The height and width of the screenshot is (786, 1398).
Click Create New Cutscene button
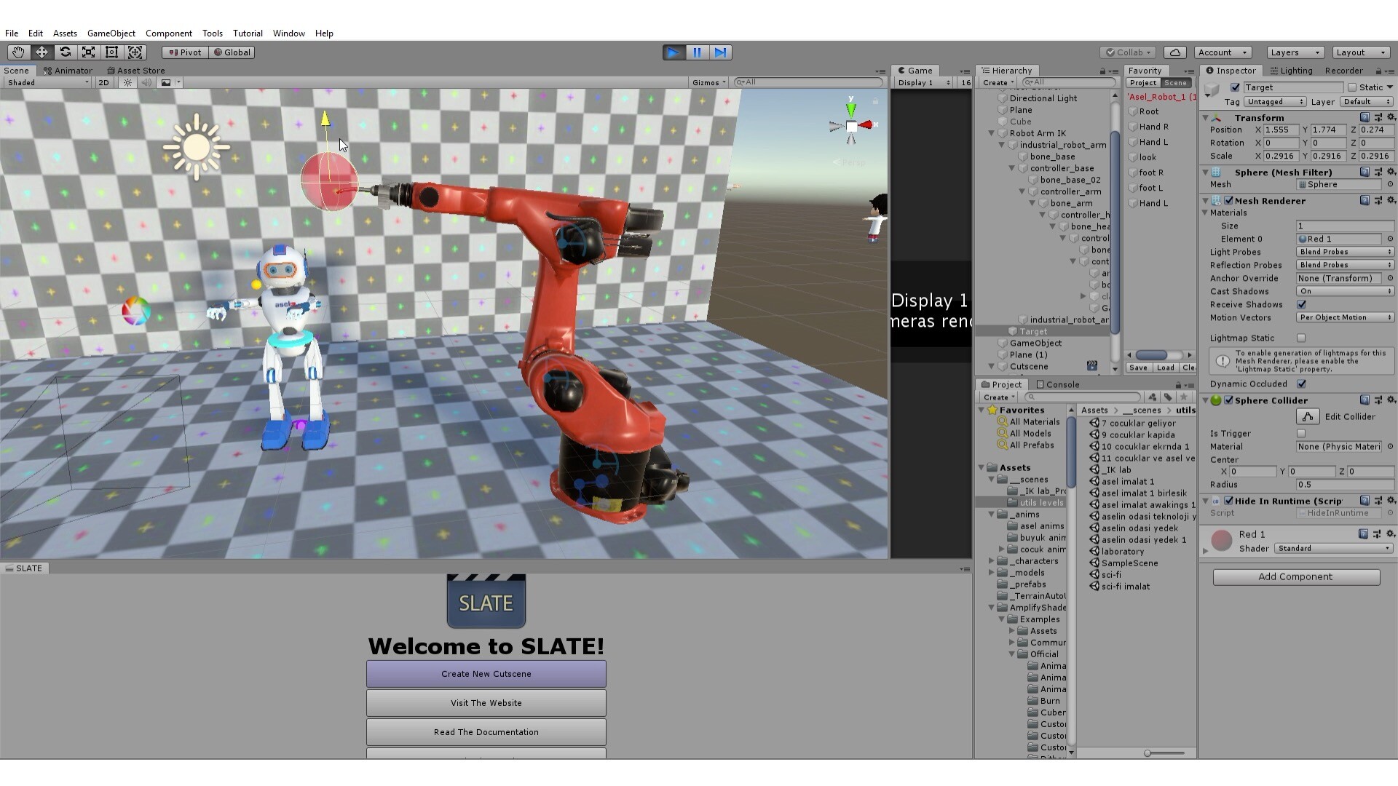pos(486,674)
